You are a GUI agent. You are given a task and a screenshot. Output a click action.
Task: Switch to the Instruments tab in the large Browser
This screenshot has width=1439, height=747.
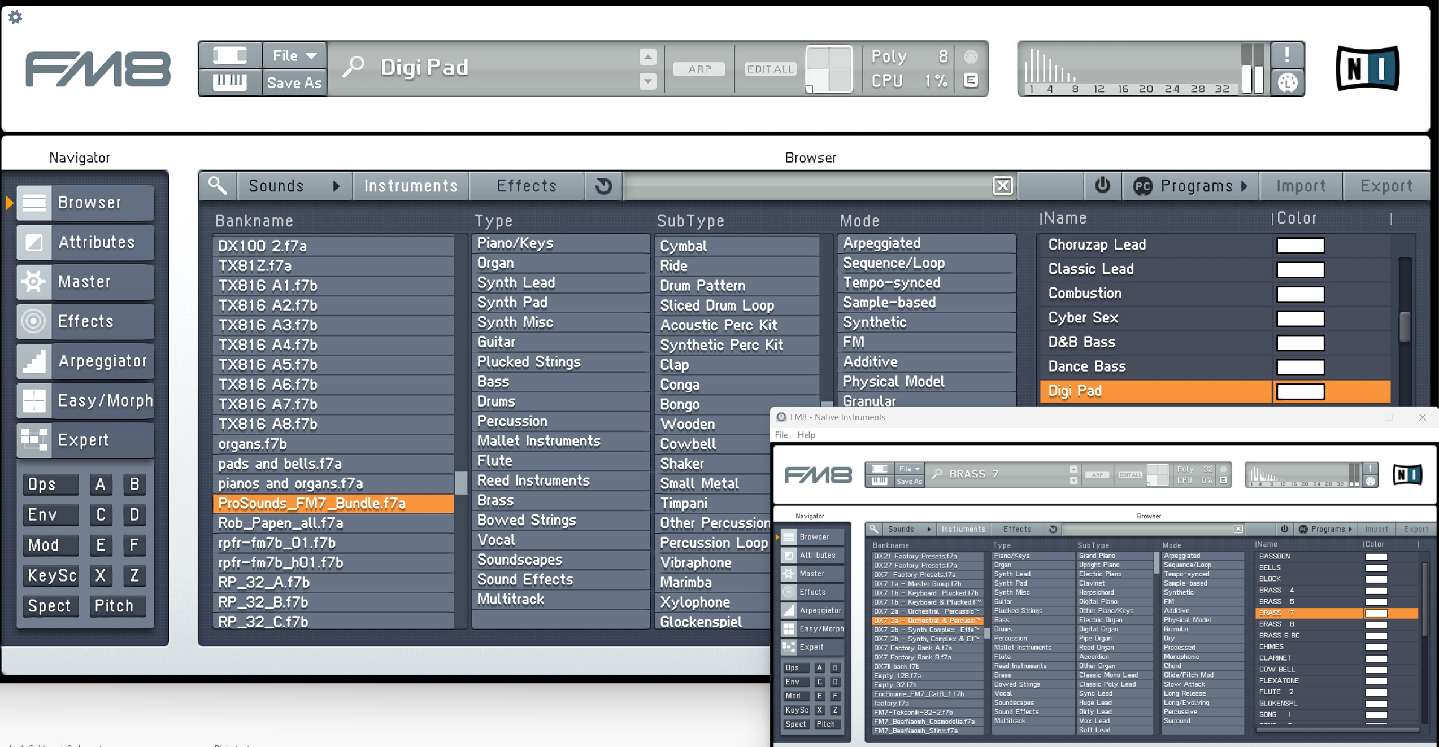[x=411, y=186]
